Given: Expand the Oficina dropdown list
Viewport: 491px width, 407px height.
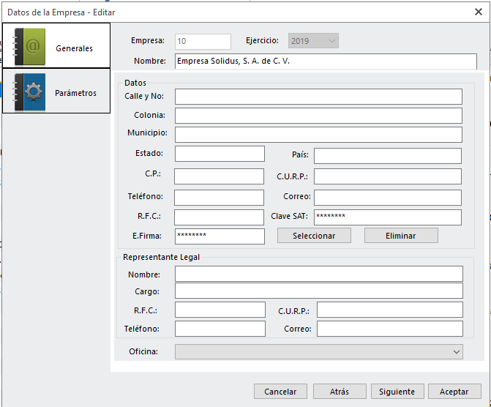Looking at the screenshot, I should click(x=318, y=352).
